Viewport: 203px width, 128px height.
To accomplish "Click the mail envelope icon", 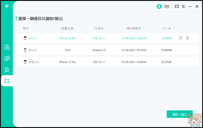I will [167, 6].
